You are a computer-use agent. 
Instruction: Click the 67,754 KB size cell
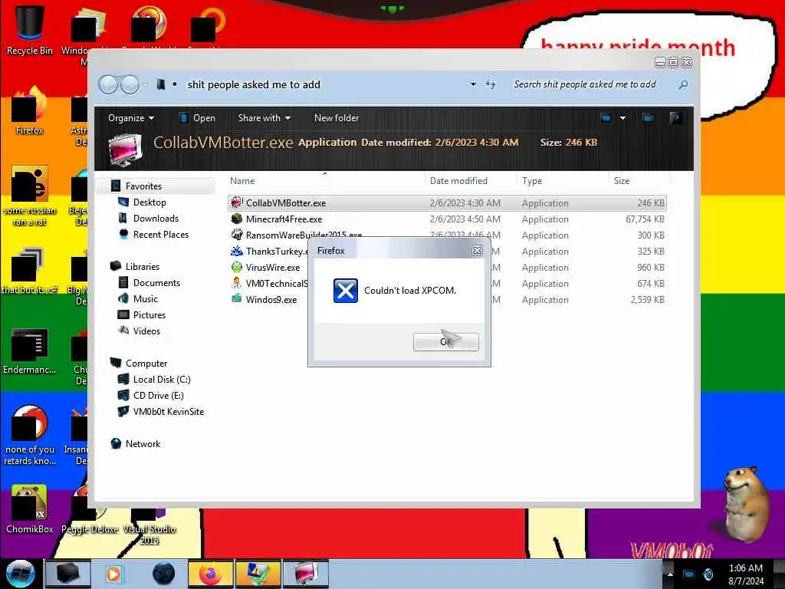point(645,219)
